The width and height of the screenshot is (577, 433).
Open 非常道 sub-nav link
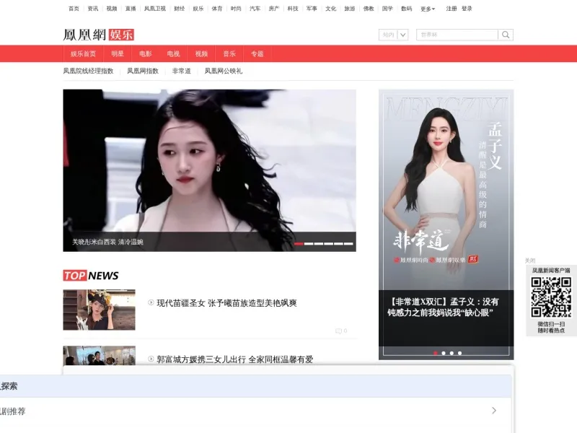(x=182, y=71)
